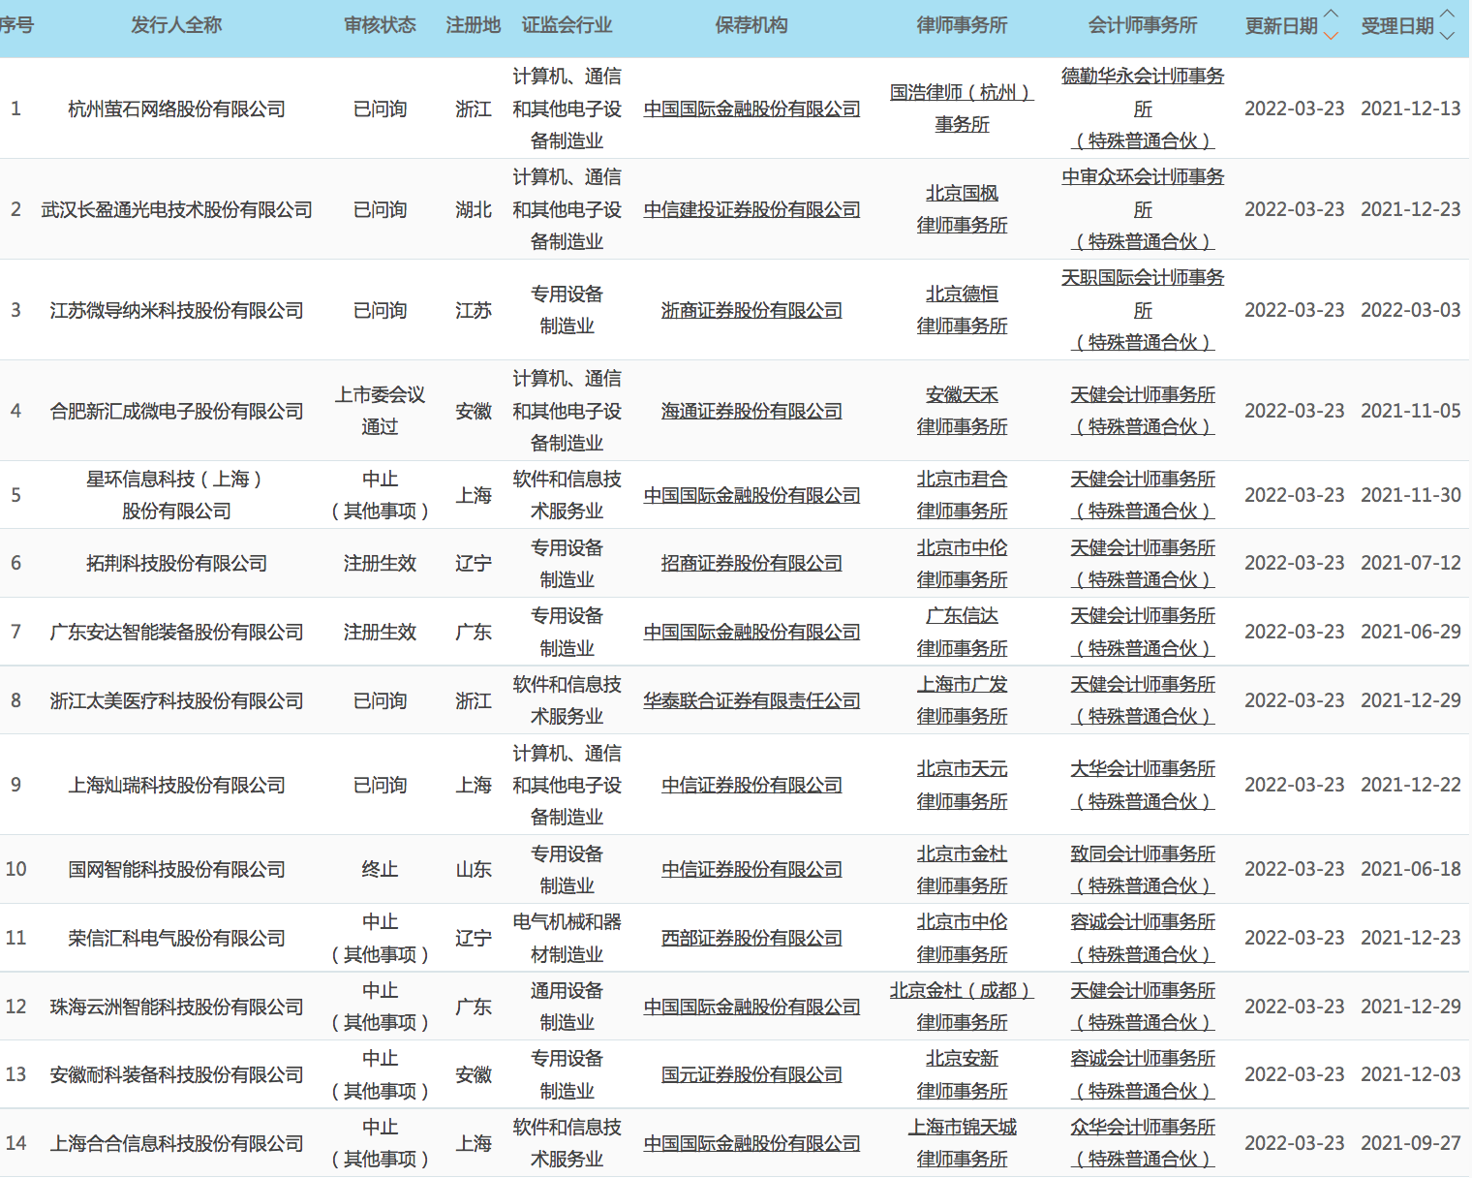This screenshot has width=1472, height=1178.
Task: Open 北京市金杜律师事务所 link
Action: tap(962, 869)
